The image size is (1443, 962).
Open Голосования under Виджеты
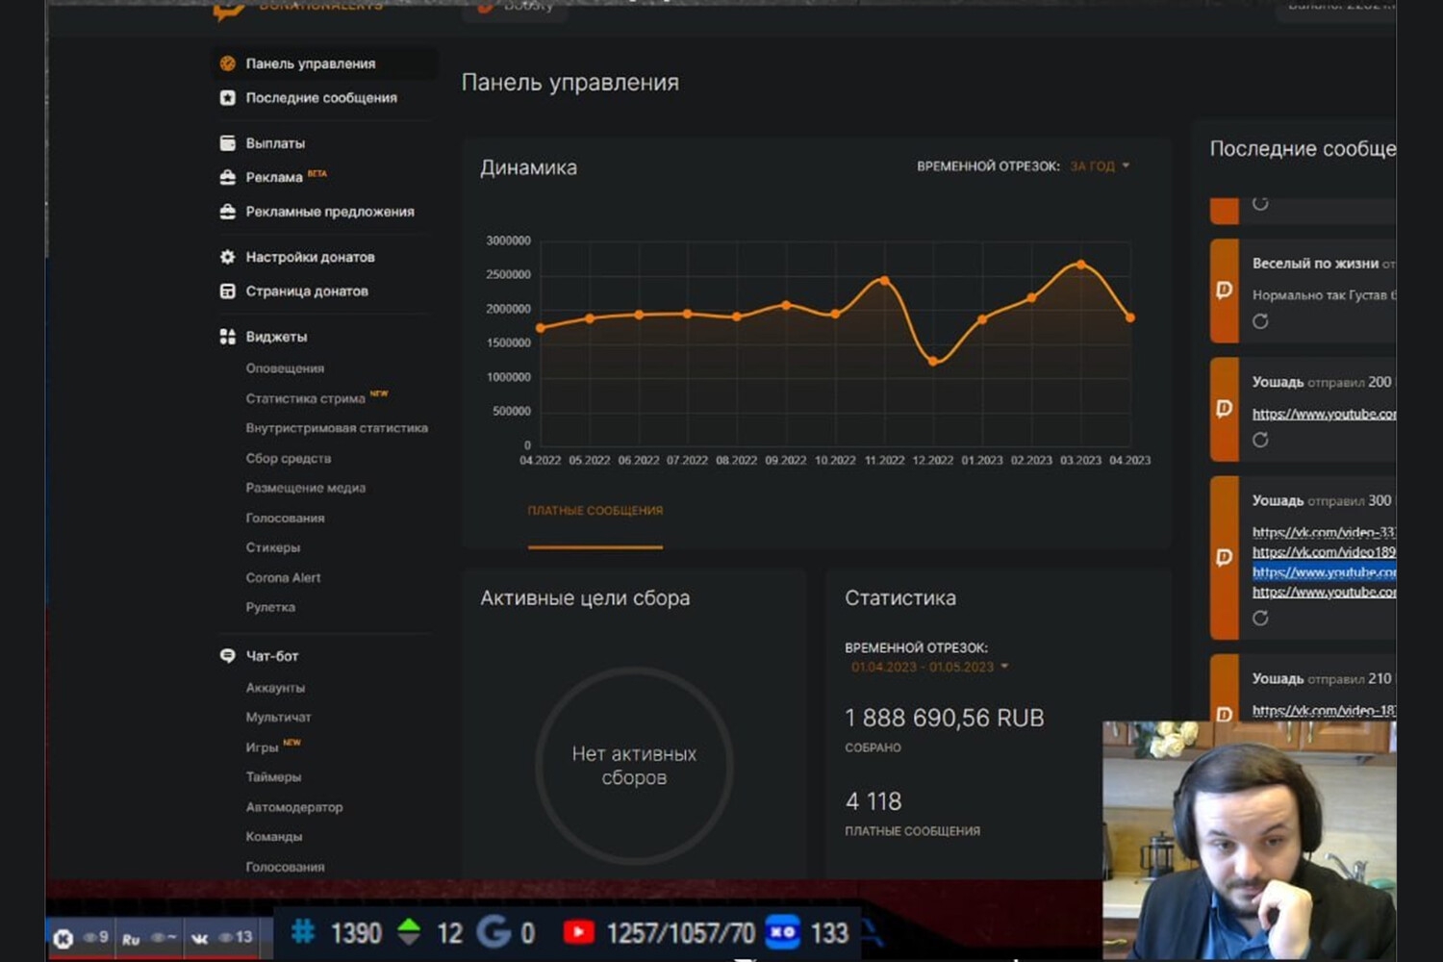pos(285,518)
